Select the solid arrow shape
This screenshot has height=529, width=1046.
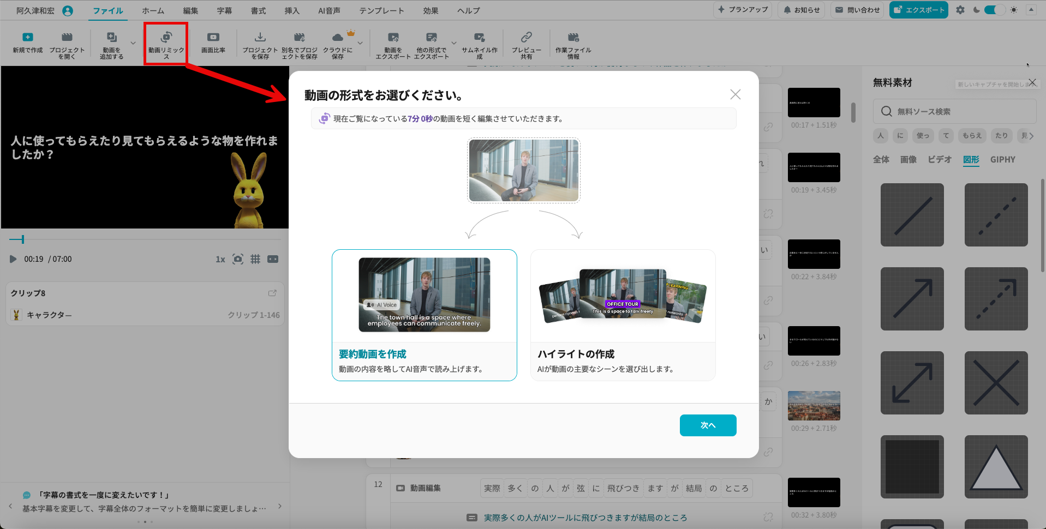tap(912, 299)
